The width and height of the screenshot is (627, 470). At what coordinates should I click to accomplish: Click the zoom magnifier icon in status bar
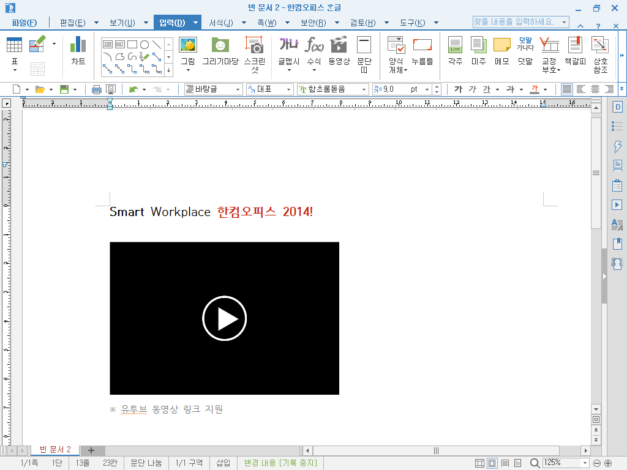click(535, 463)
